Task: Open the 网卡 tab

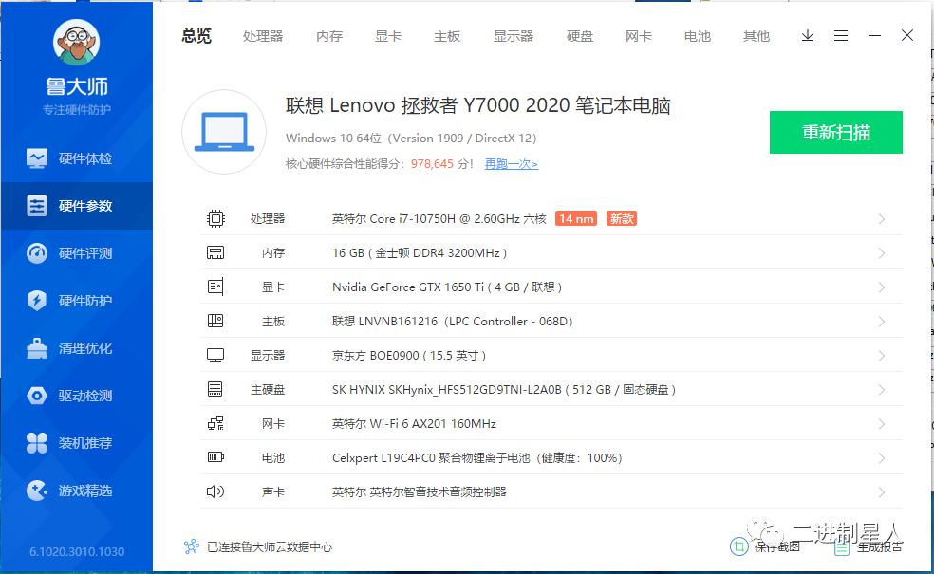Action: click(x=639, y=36)
